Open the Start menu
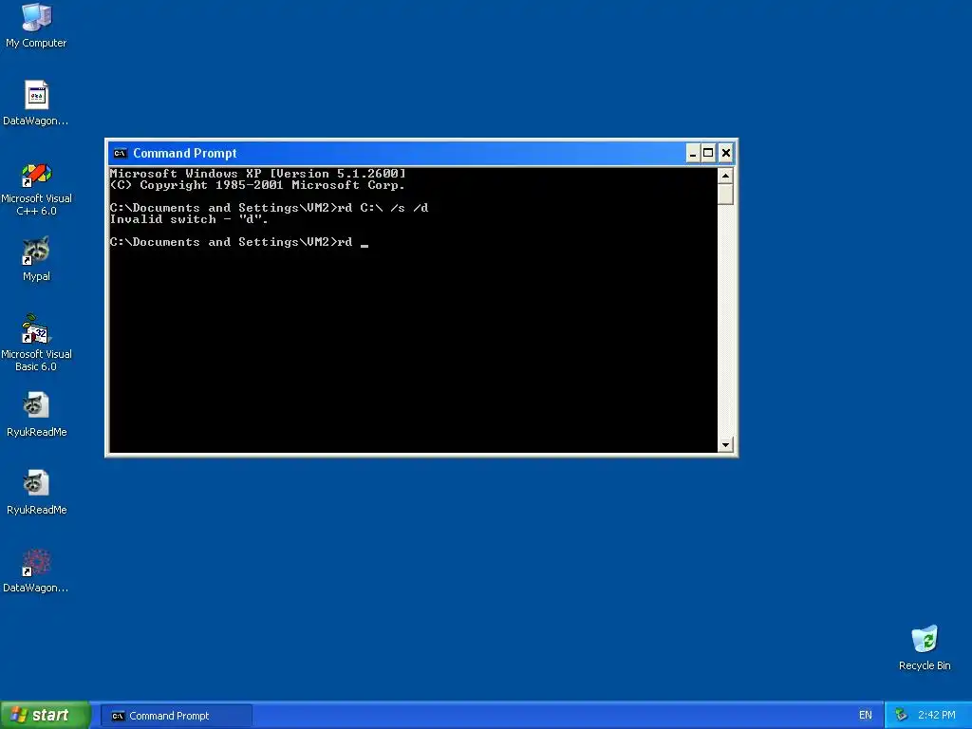 [x=45, y=715]
